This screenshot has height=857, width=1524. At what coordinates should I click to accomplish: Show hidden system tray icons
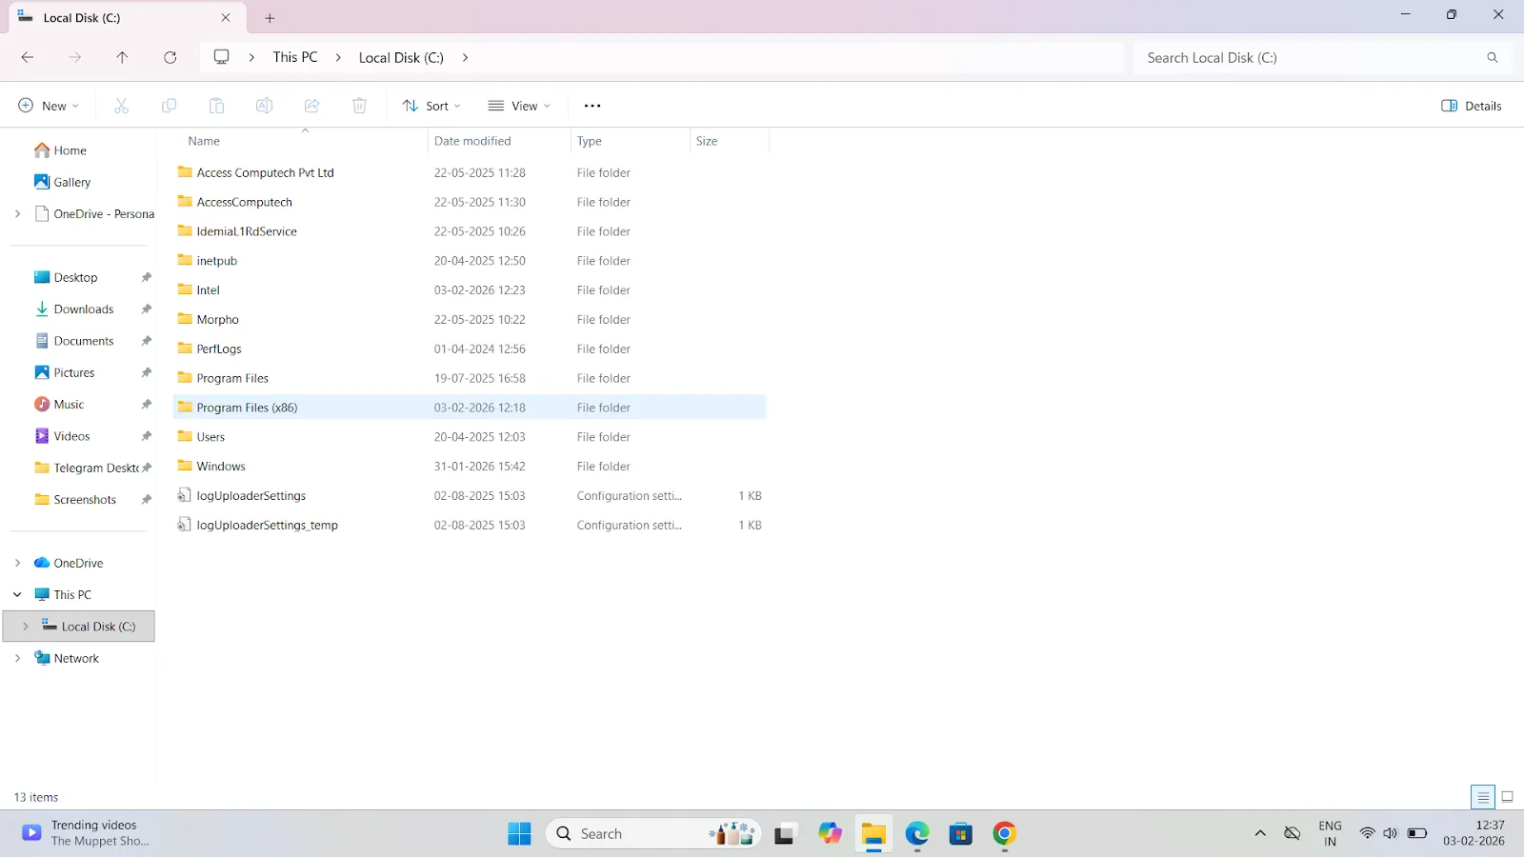(x=1260, y=834)
